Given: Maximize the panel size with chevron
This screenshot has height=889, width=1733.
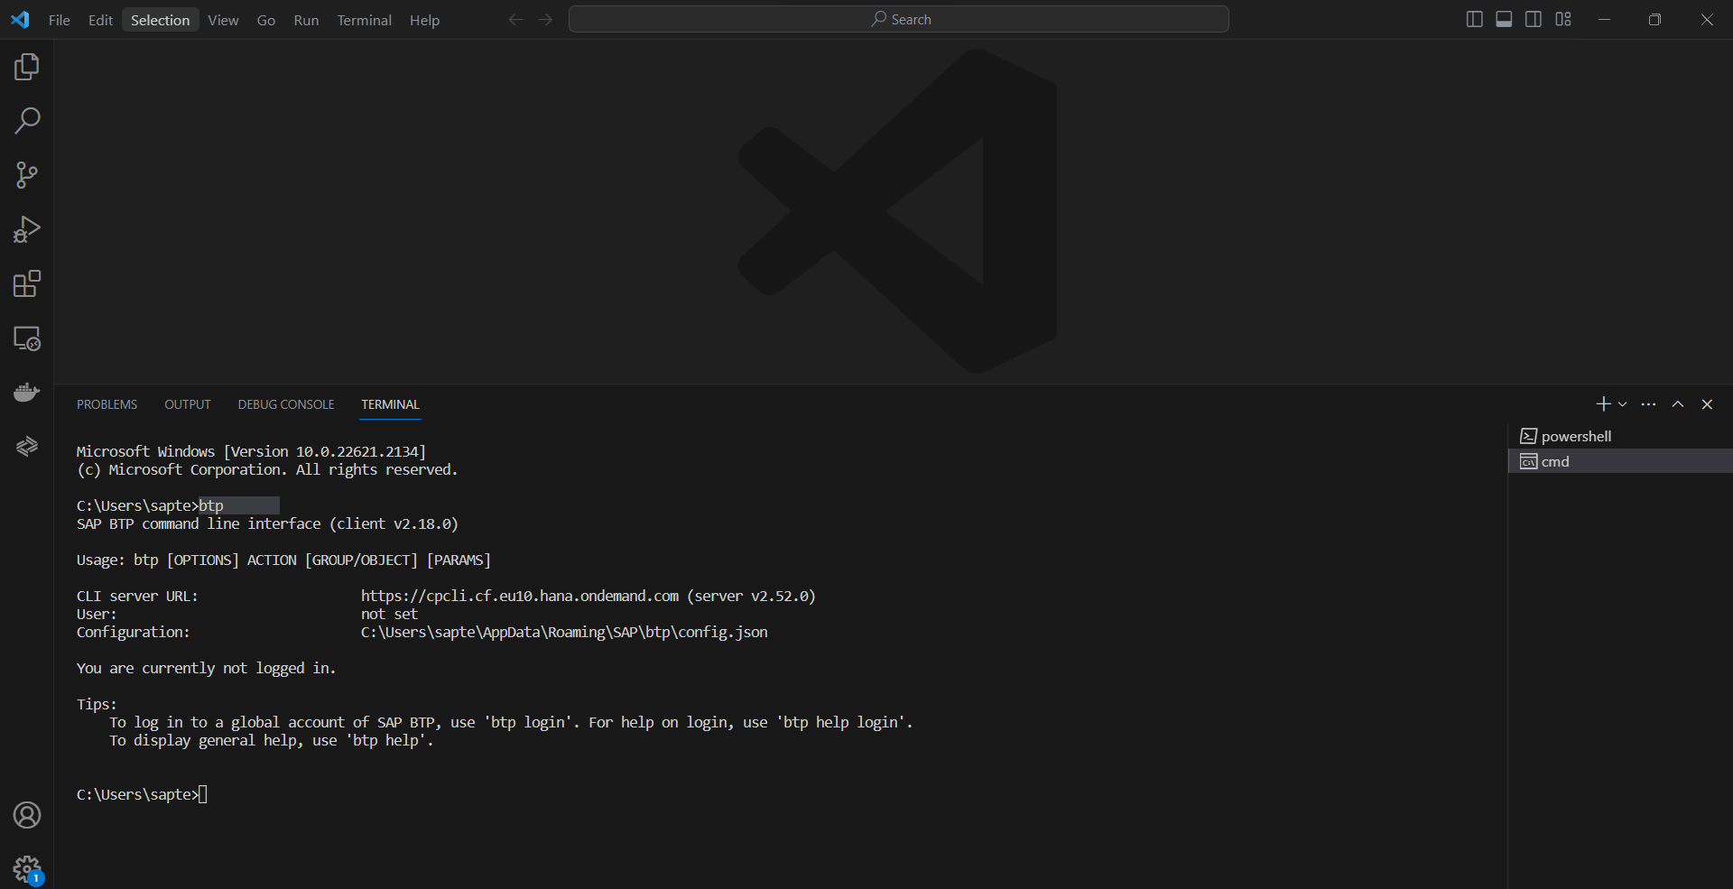Looking at the screenshot, I should tap(1678, 404).
